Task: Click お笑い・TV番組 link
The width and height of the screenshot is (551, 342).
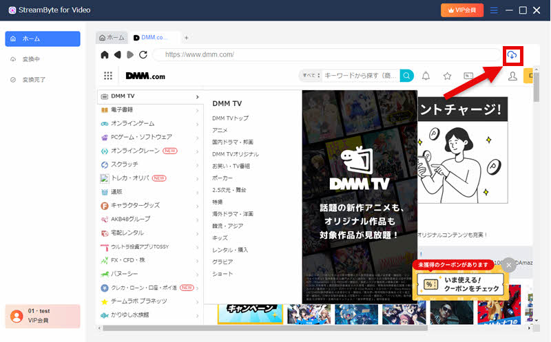Action: coord(231,166)
